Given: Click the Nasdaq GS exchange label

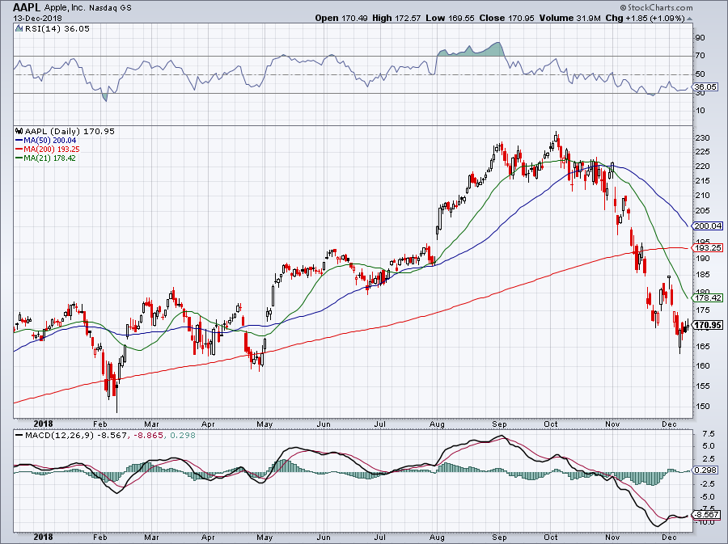Looking at the screenshot, I should coord(112,8).
